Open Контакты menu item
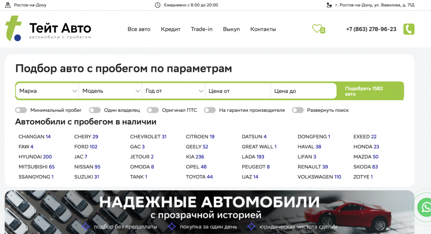 pos(263,29)
